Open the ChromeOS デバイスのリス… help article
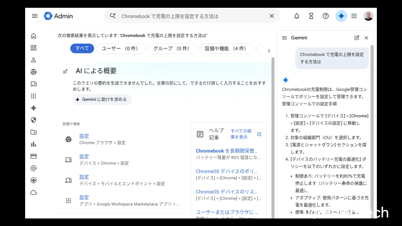 coord(227,192)
